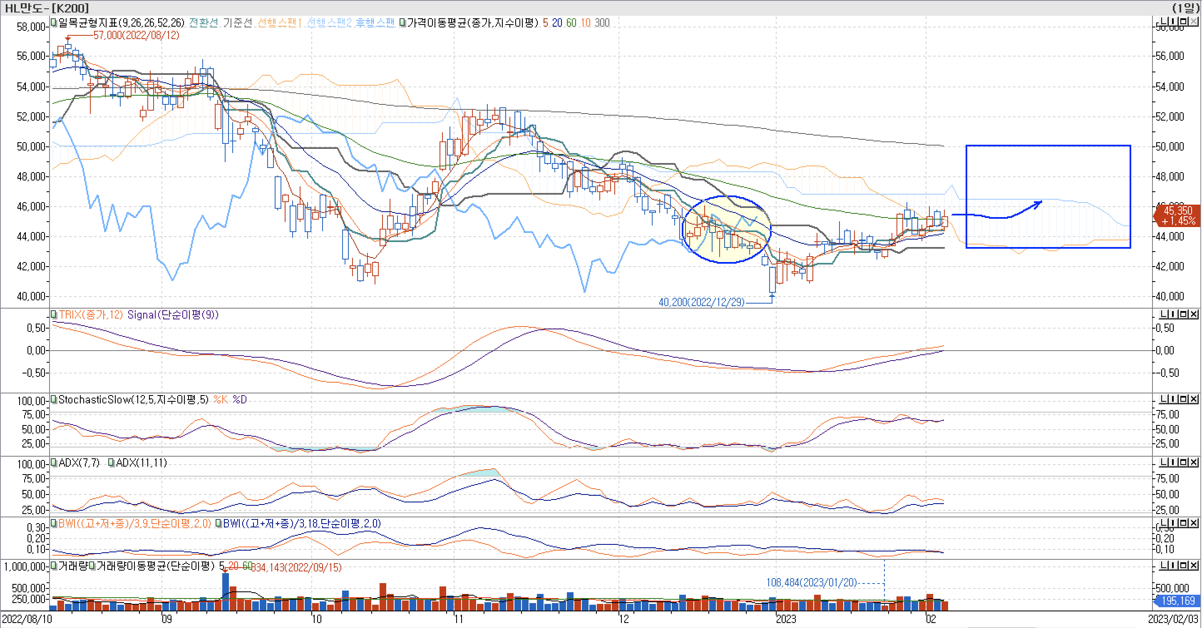1202x628 pixels.
Task: Click the 40,200(2022/12/29) low price label
Action: pyautogui.click(x=701, y=302)
